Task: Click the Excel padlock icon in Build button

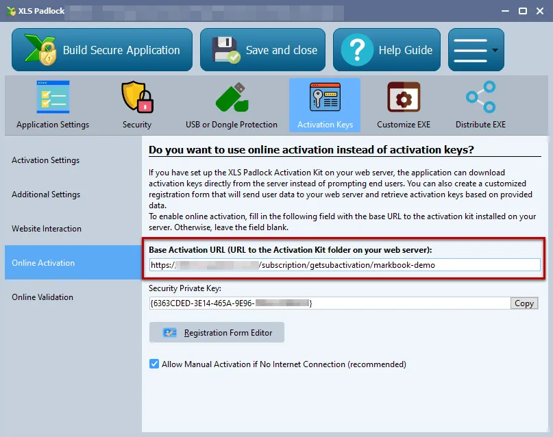Action: click(x=40, y=50)
